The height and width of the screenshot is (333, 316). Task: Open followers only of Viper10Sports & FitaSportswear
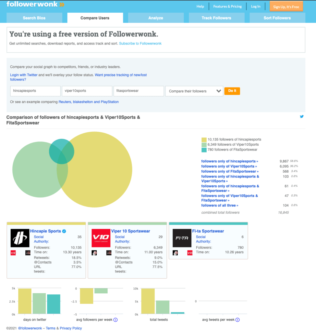coord(229,198)
